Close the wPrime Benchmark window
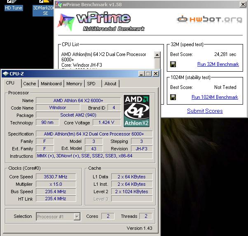The height and width of the screenshot is (236, 248). tap(243, 5)
